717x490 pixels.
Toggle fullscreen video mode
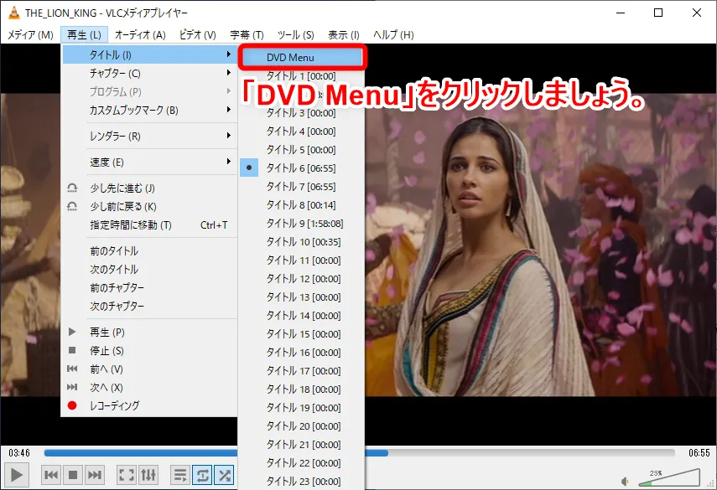(x=126, y=476)
